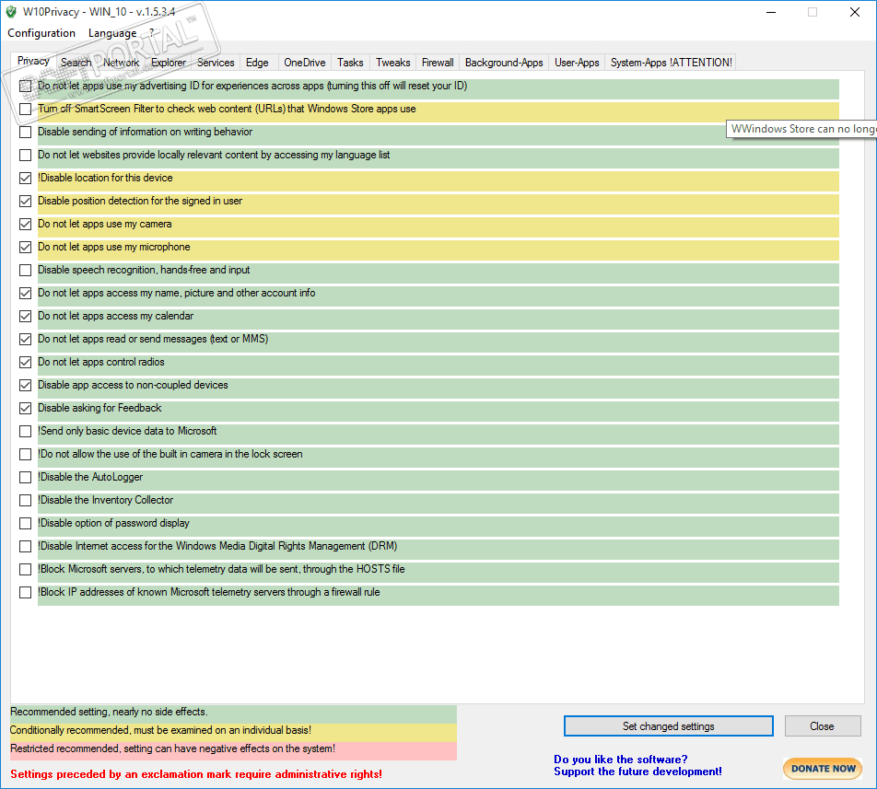Check Disable sending of writing behavior information
The width and height of the screenshot is (877, 789).
[x=25, y=132]
